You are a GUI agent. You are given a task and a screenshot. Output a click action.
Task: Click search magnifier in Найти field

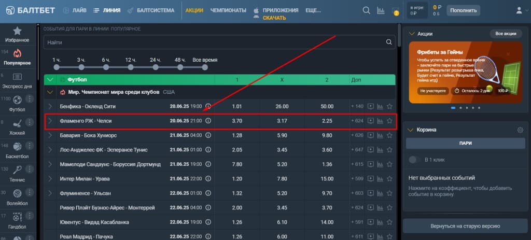tap(389, 43)
